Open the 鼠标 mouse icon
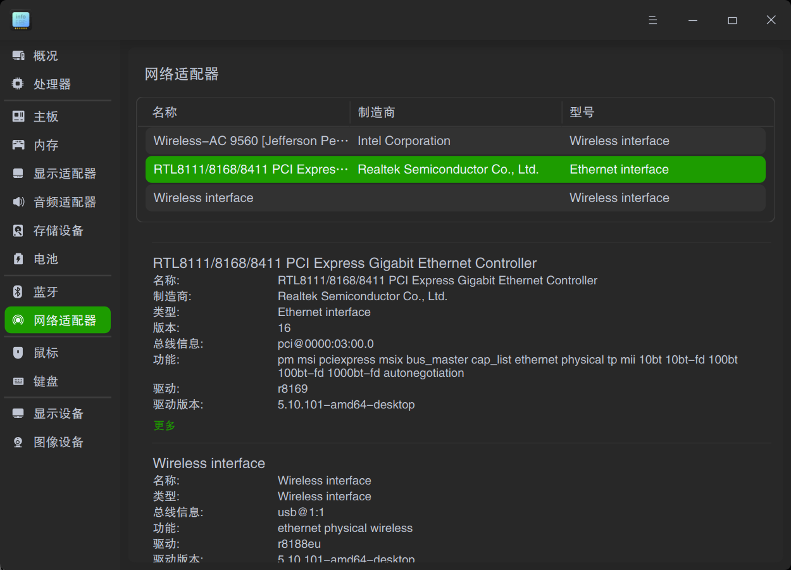Viewport: 791px width, 570px height. 18,353
